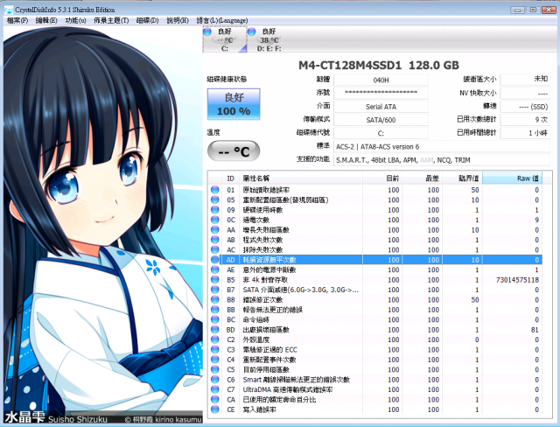
Task: Click the power on hours field showing 1 小時
Action: (525, 133)
